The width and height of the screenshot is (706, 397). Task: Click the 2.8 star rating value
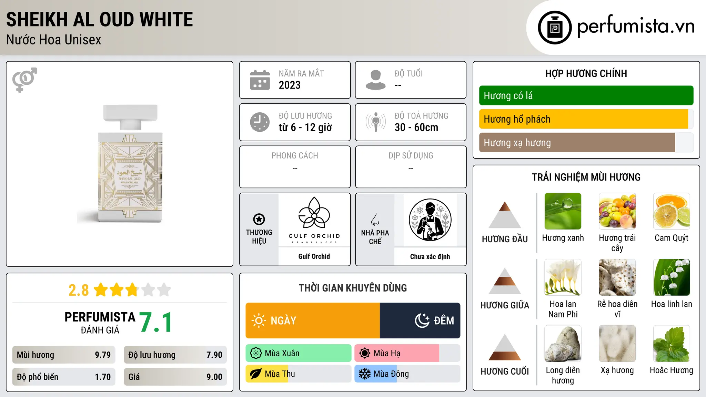coord(79,290)
